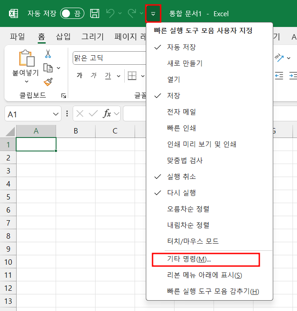Toggle the 자동 저장 switch
Image resolution: width=297 pixels, height=311 pixels.
(x=72, y=13)
